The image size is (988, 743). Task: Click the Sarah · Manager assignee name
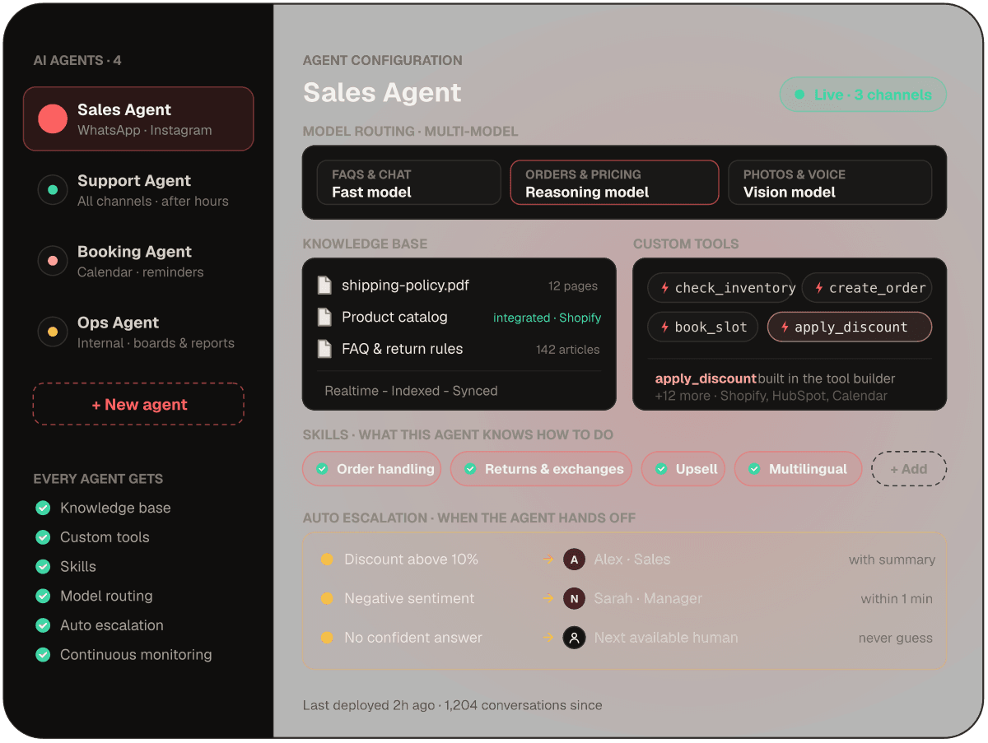[648, 598]
